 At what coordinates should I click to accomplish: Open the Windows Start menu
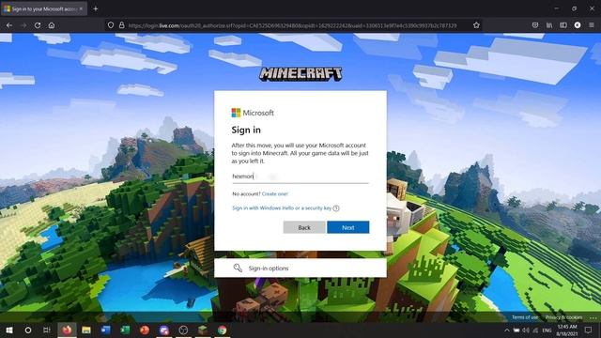8,330
